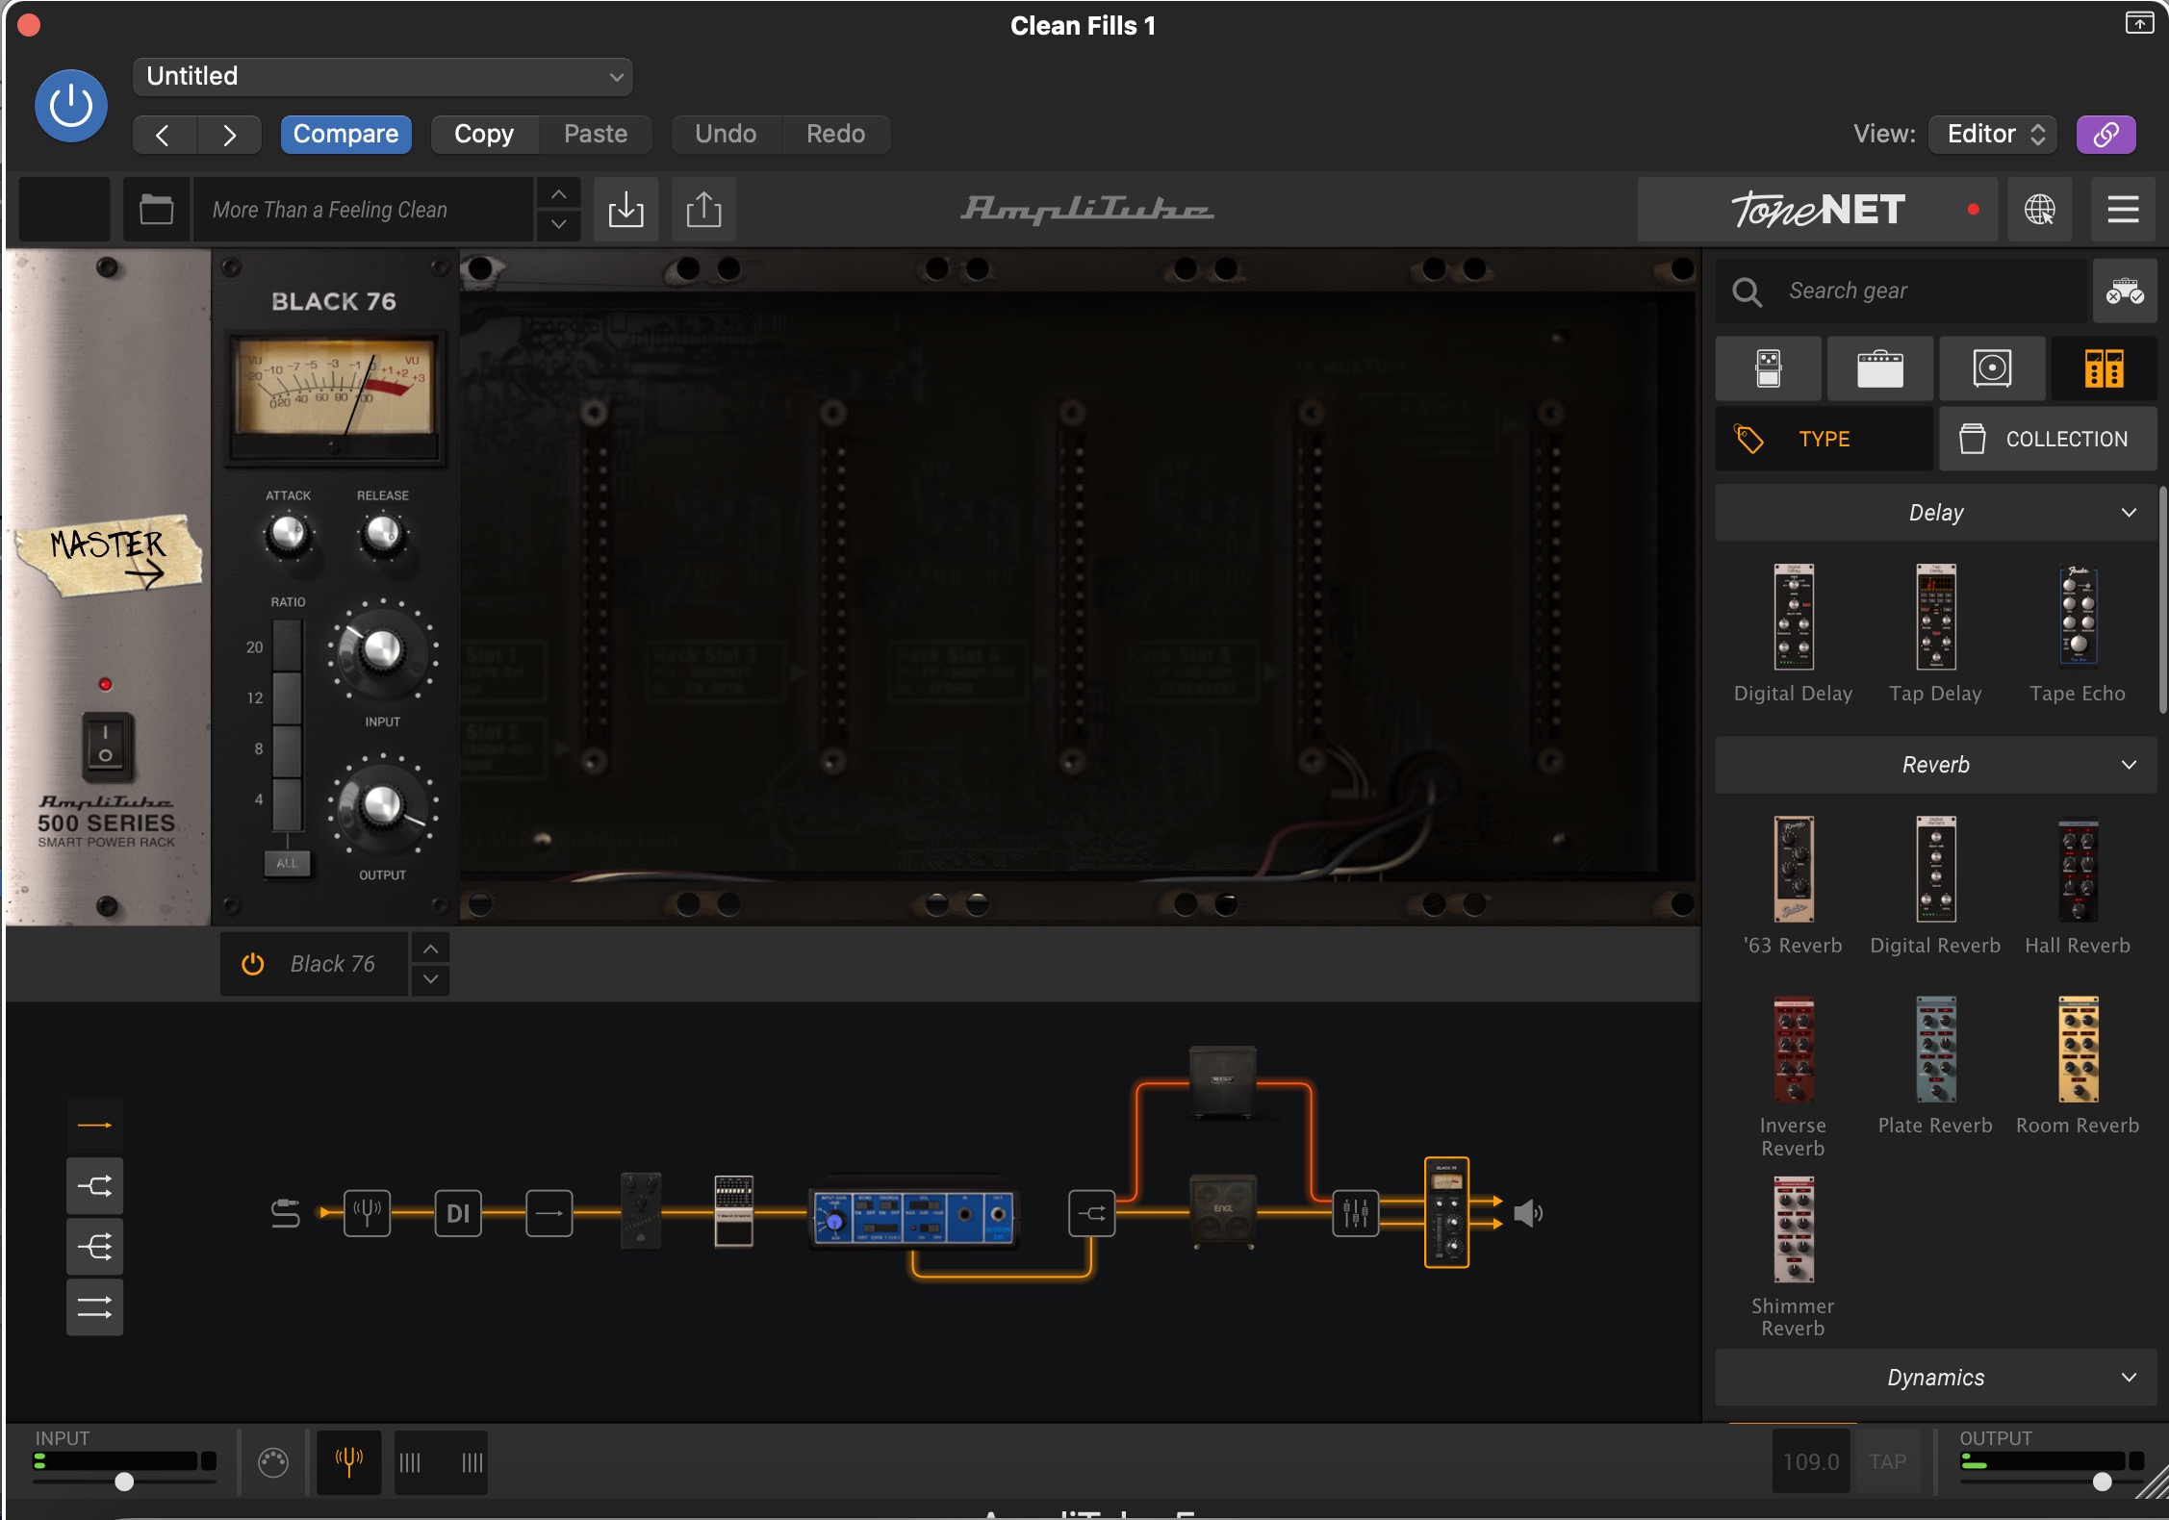Click the Compare button
Screen dimensions: 2169x1520
tap(346, 135)
